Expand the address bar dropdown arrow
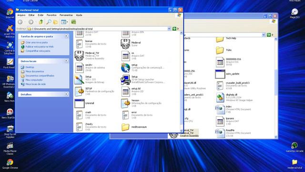The image size is (305, 172). [x=169, y=29]
